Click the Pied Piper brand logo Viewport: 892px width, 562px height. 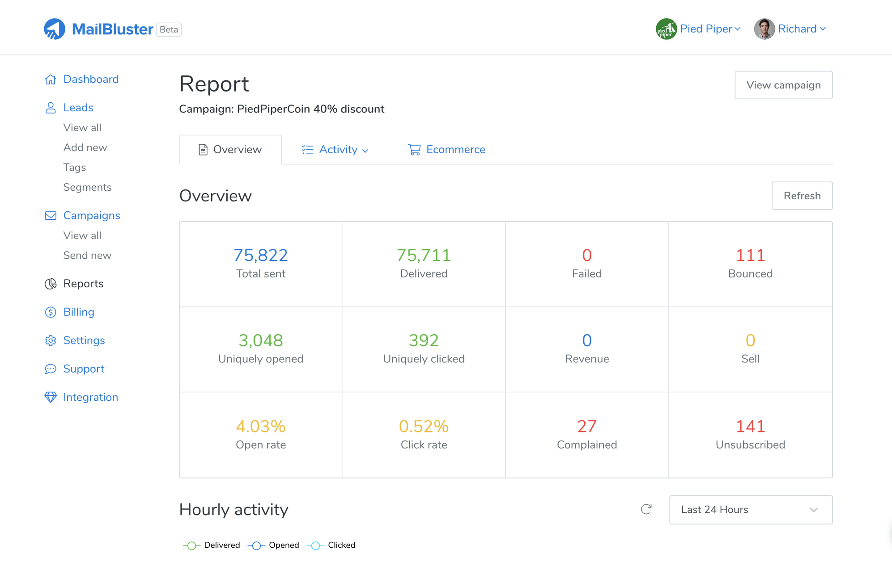667,29
